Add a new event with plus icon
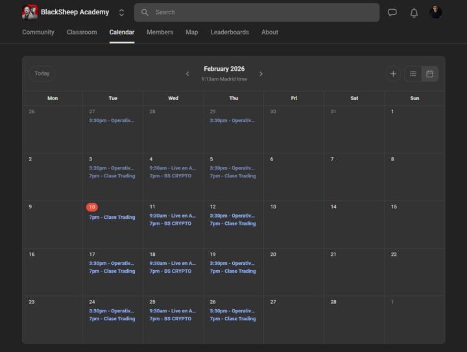 (393, 73)
